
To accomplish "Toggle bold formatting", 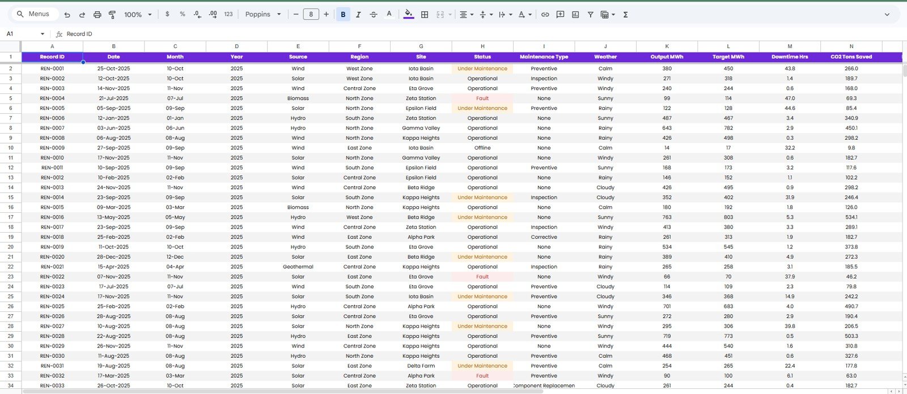I will pyautogui.click(x=343, y=15).
